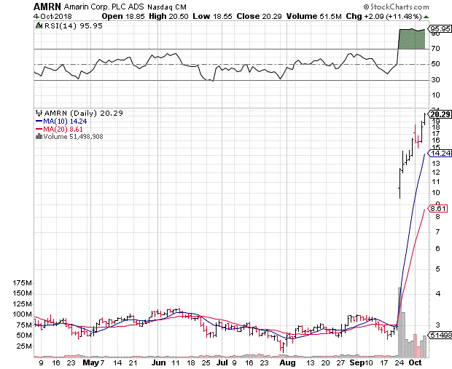Click the 51498 volume tag on right axis
Image resolution: width=452 pixels, height=369 pixels.
pyautogui.click(x=440, y=335)
